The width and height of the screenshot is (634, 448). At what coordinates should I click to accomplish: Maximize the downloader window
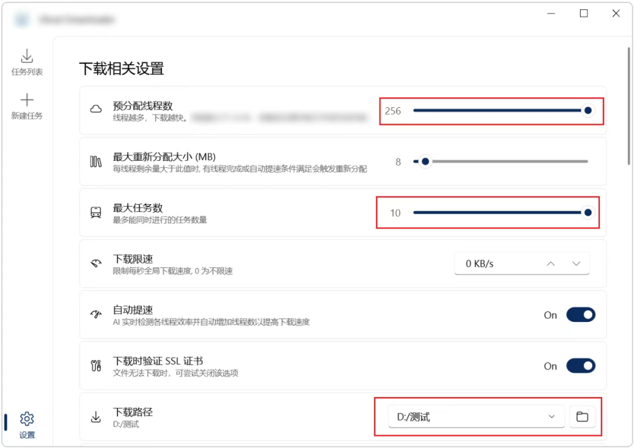point(584,13)
